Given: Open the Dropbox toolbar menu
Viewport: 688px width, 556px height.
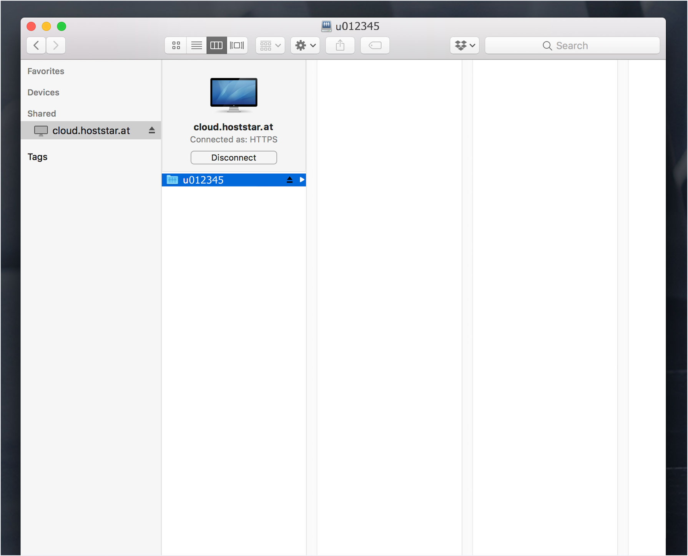Looking at the screenshot, I should tap(465, 45).
